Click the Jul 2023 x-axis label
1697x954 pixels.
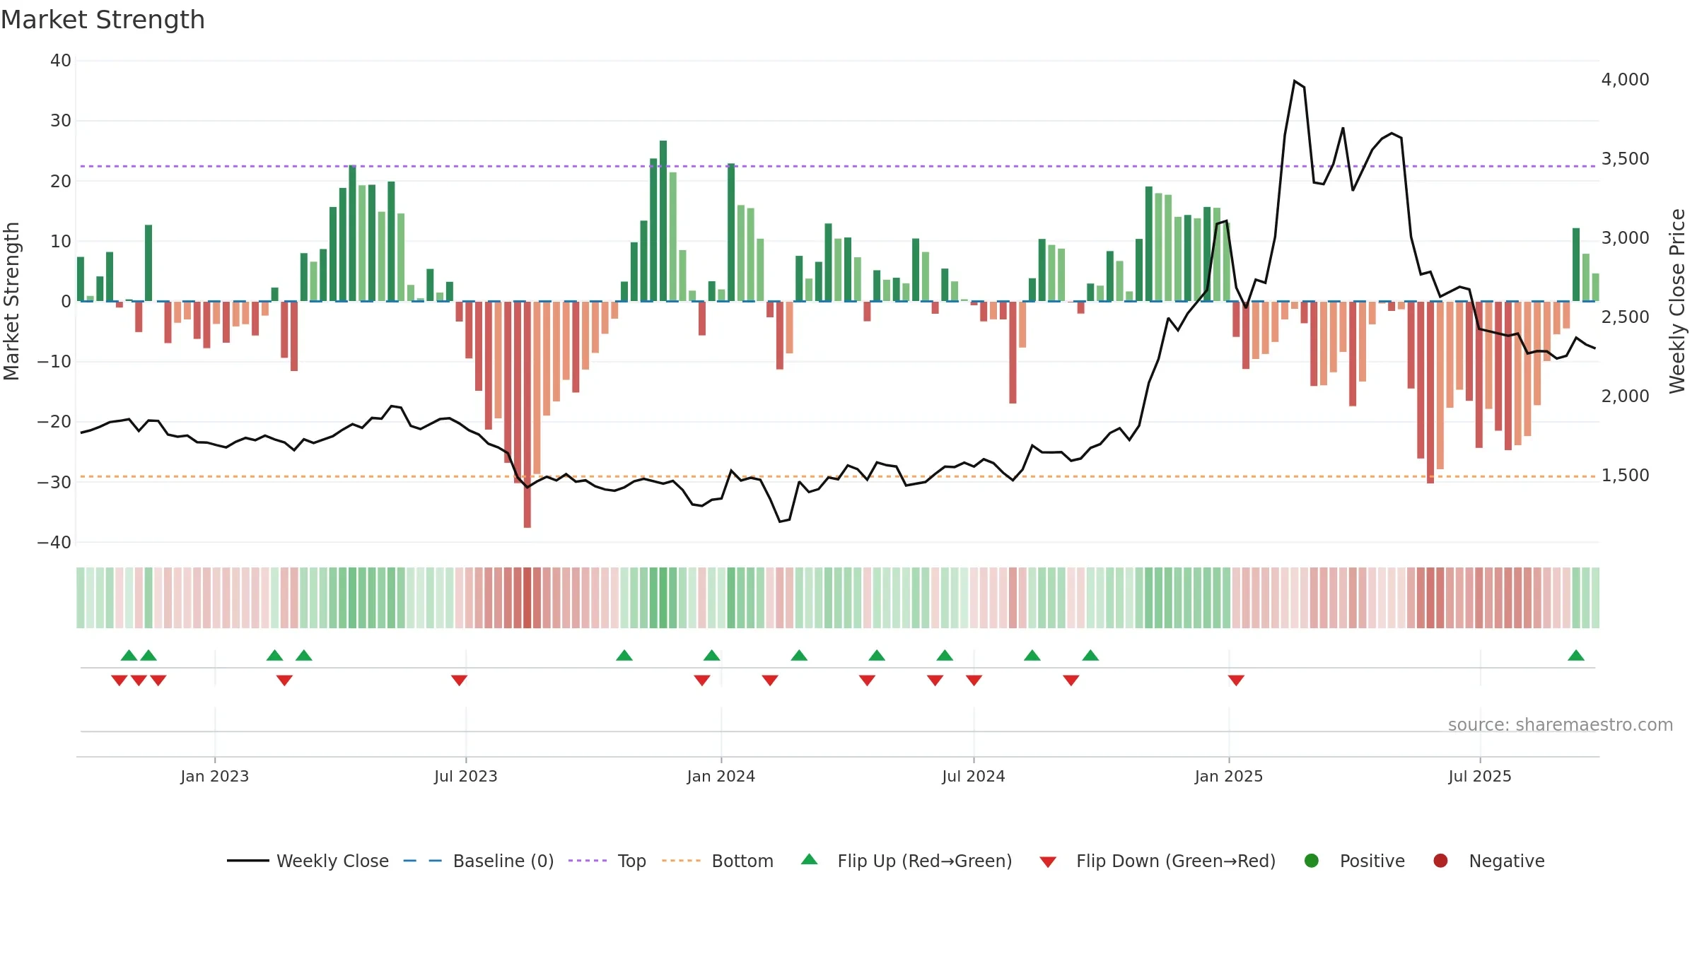466,777
